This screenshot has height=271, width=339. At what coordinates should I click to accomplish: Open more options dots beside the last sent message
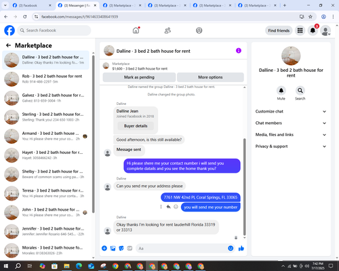tap(161, 207)
